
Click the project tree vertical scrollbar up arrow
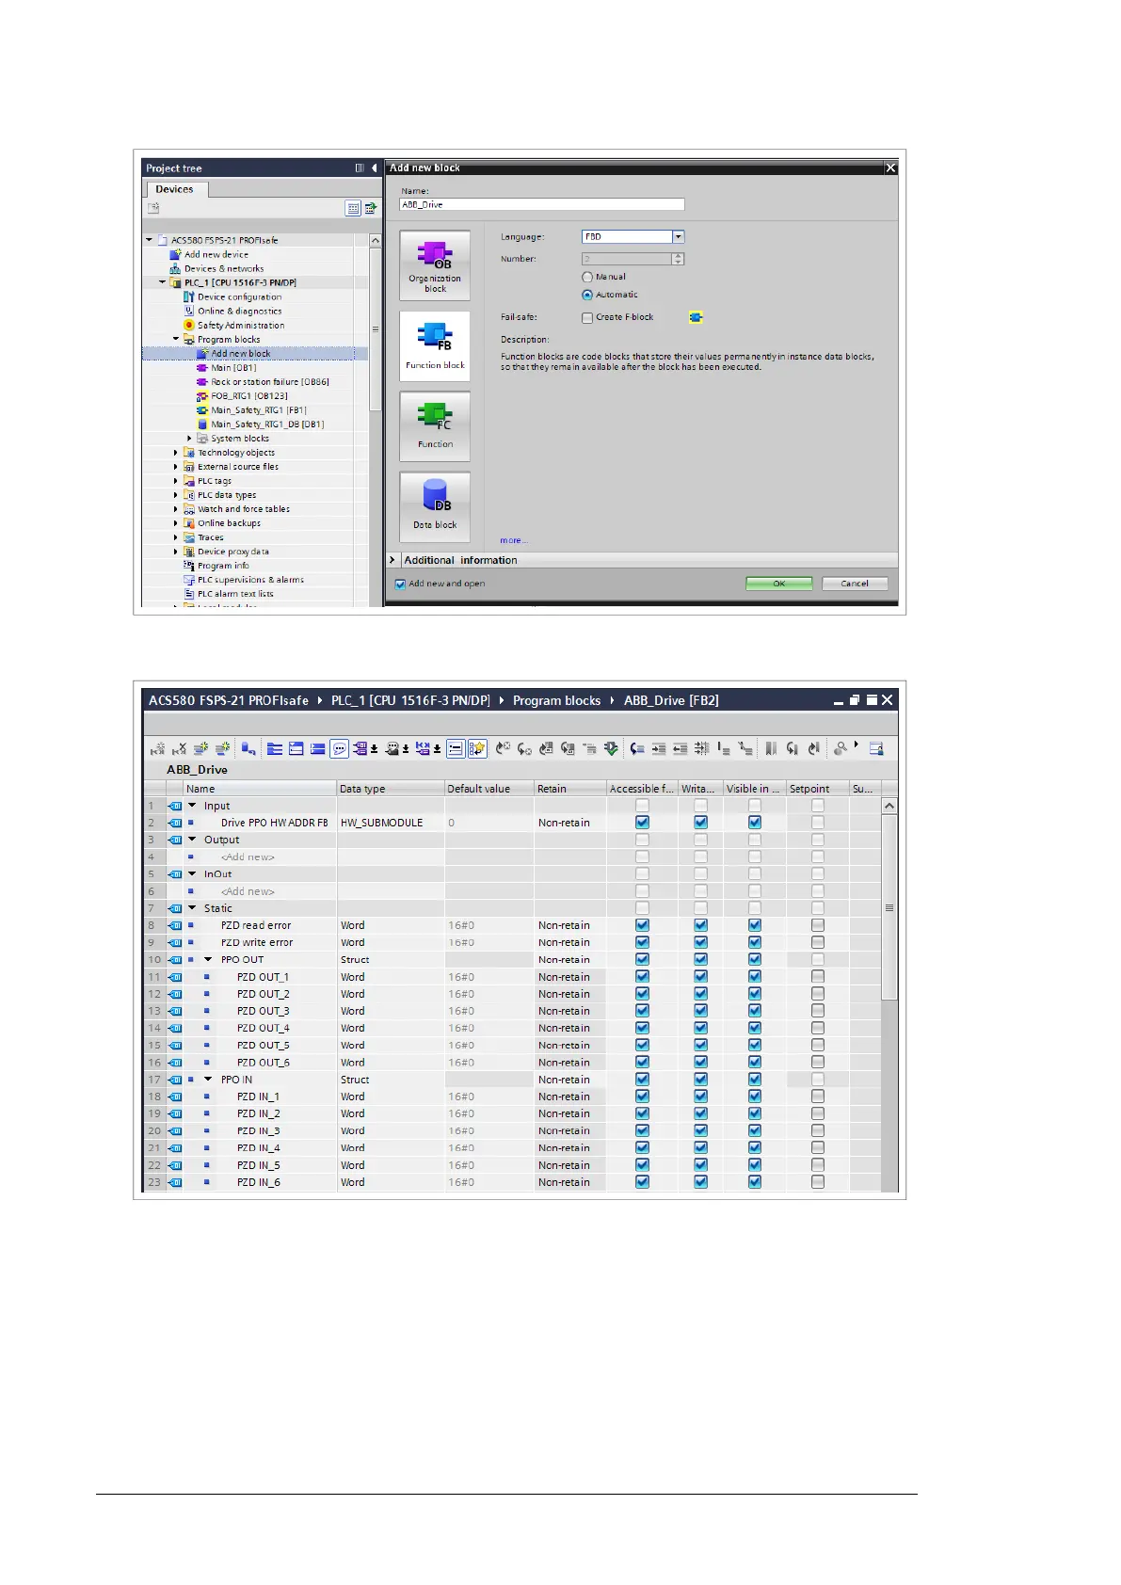pyautogui.click(x=376, y=242)
